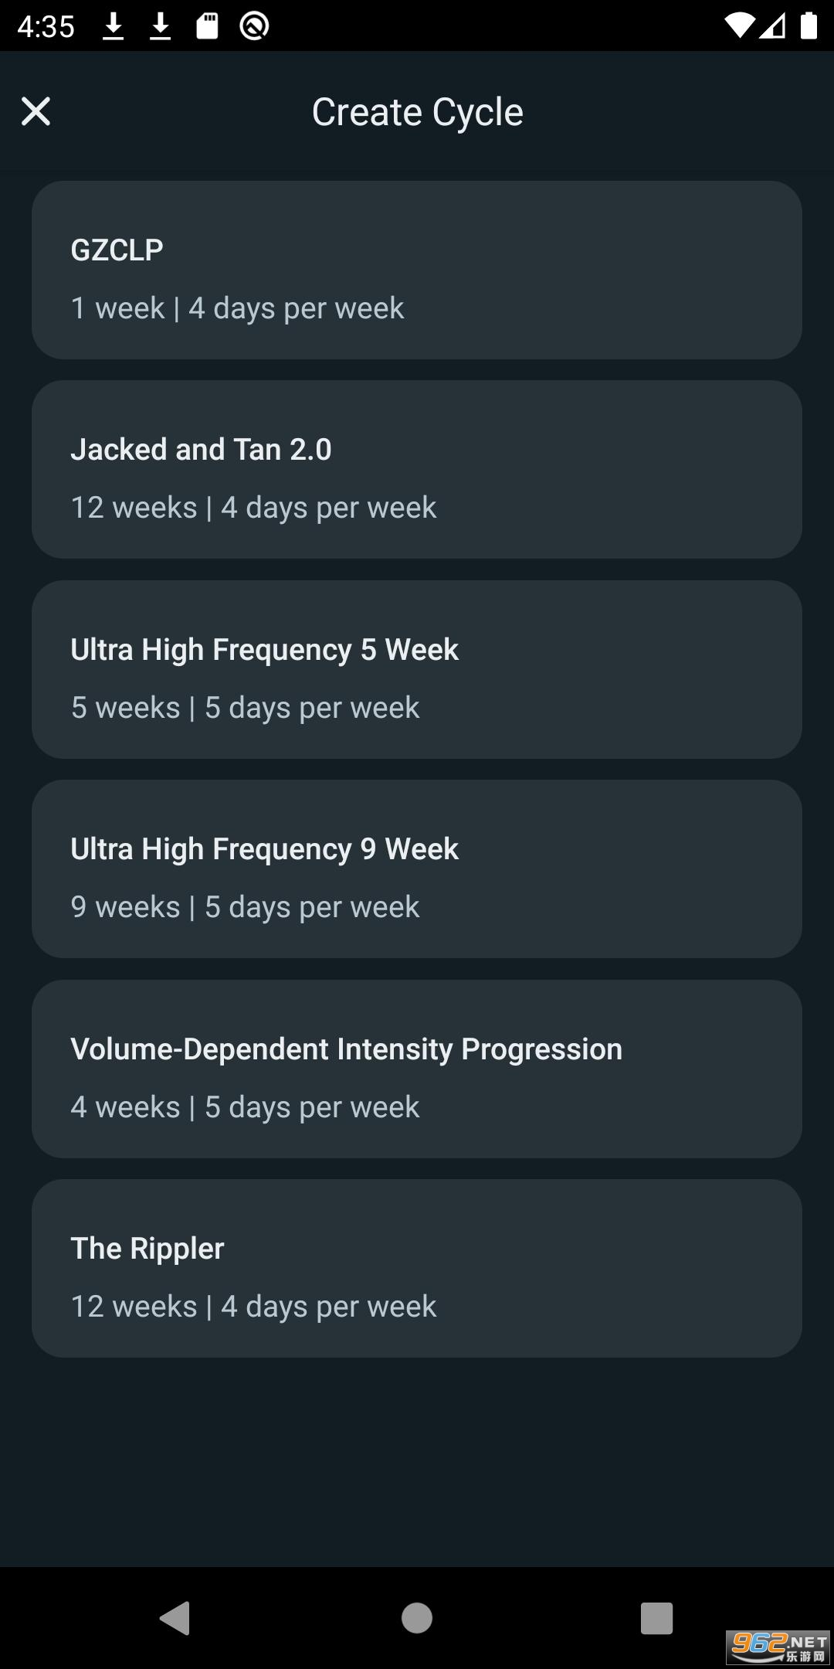Tap the leftmost download notification icon
Viewport: 834px width, 1669px height.
point(114,26)
